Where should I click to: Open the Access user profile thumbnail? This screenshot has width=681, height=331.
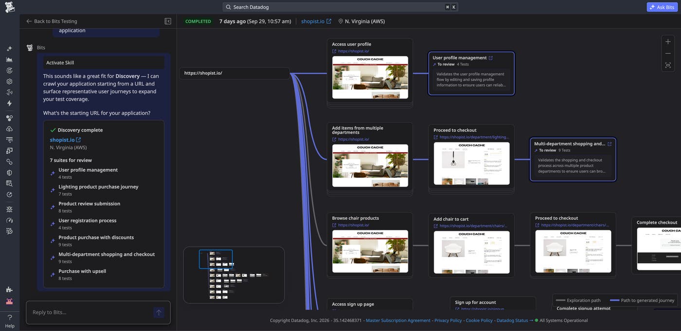point(370,78)
